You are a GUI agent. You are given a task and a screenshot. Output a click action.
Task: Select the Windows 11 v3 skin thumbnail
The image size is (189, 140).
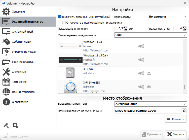pos(71,46)
